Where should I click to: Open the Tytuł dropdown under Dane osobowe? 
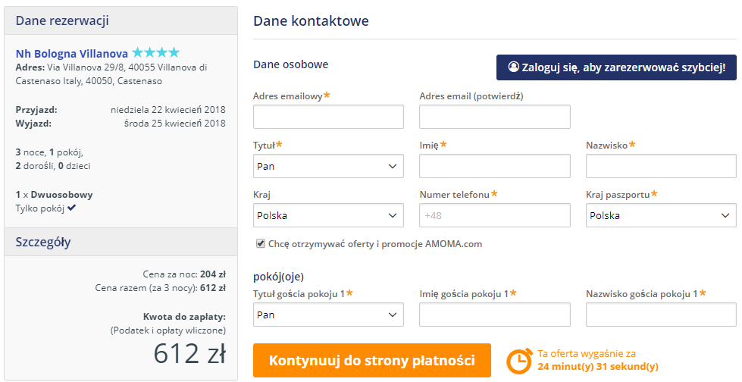pos(328,166)
